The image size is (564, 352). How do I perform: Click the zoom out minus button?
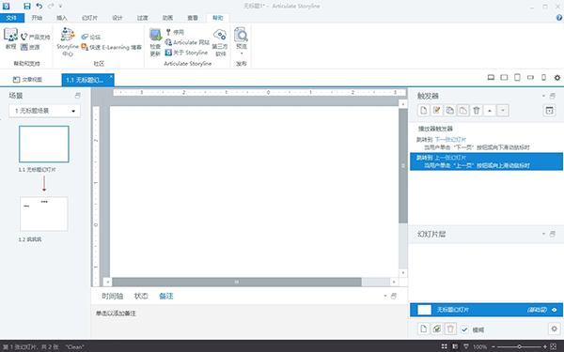[493, 346]
